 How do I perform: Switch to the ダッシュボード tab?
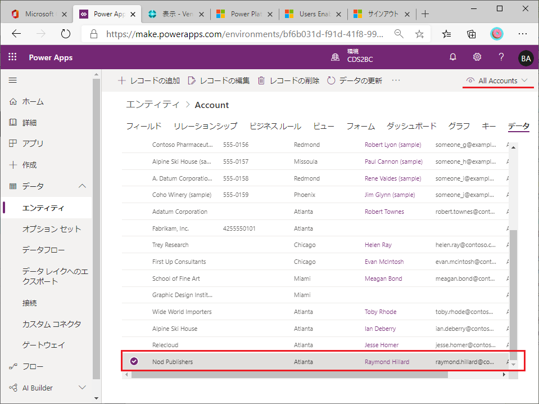(x=411, y=126)
